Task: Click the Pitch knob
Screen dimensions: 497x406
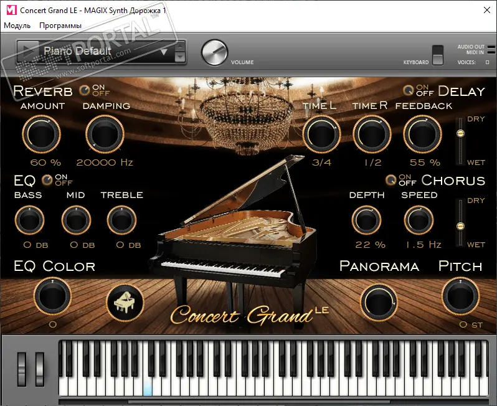Action: pyautogui.click(x=460, y=296)
